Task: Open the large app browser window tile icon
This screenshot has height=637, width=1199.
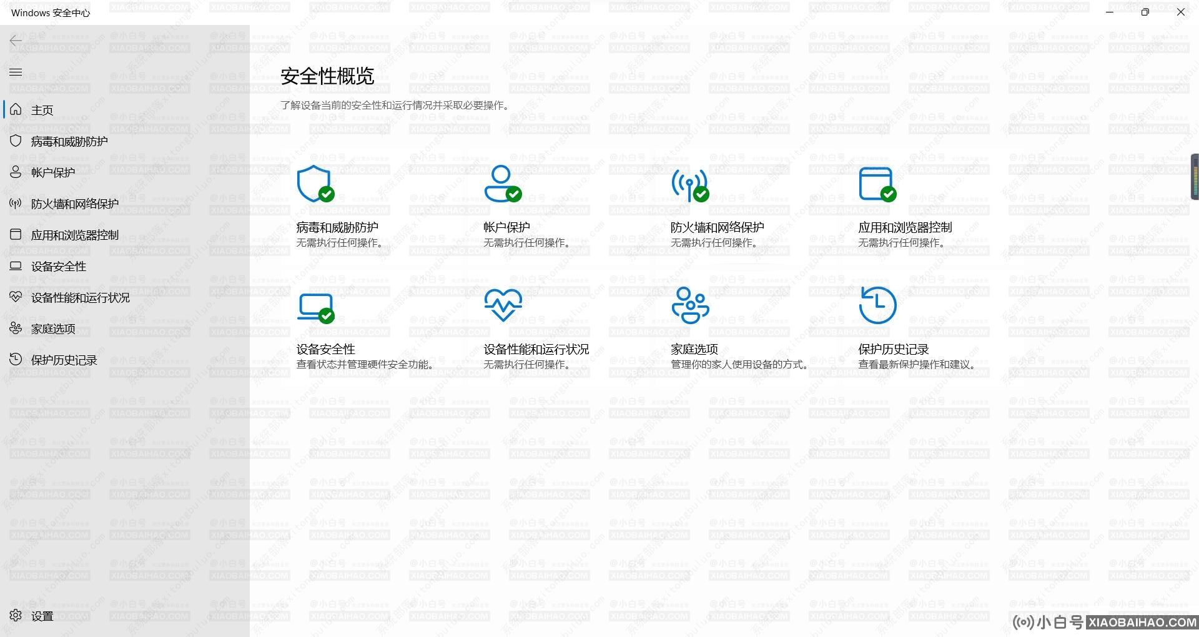Action: [877, 184]
